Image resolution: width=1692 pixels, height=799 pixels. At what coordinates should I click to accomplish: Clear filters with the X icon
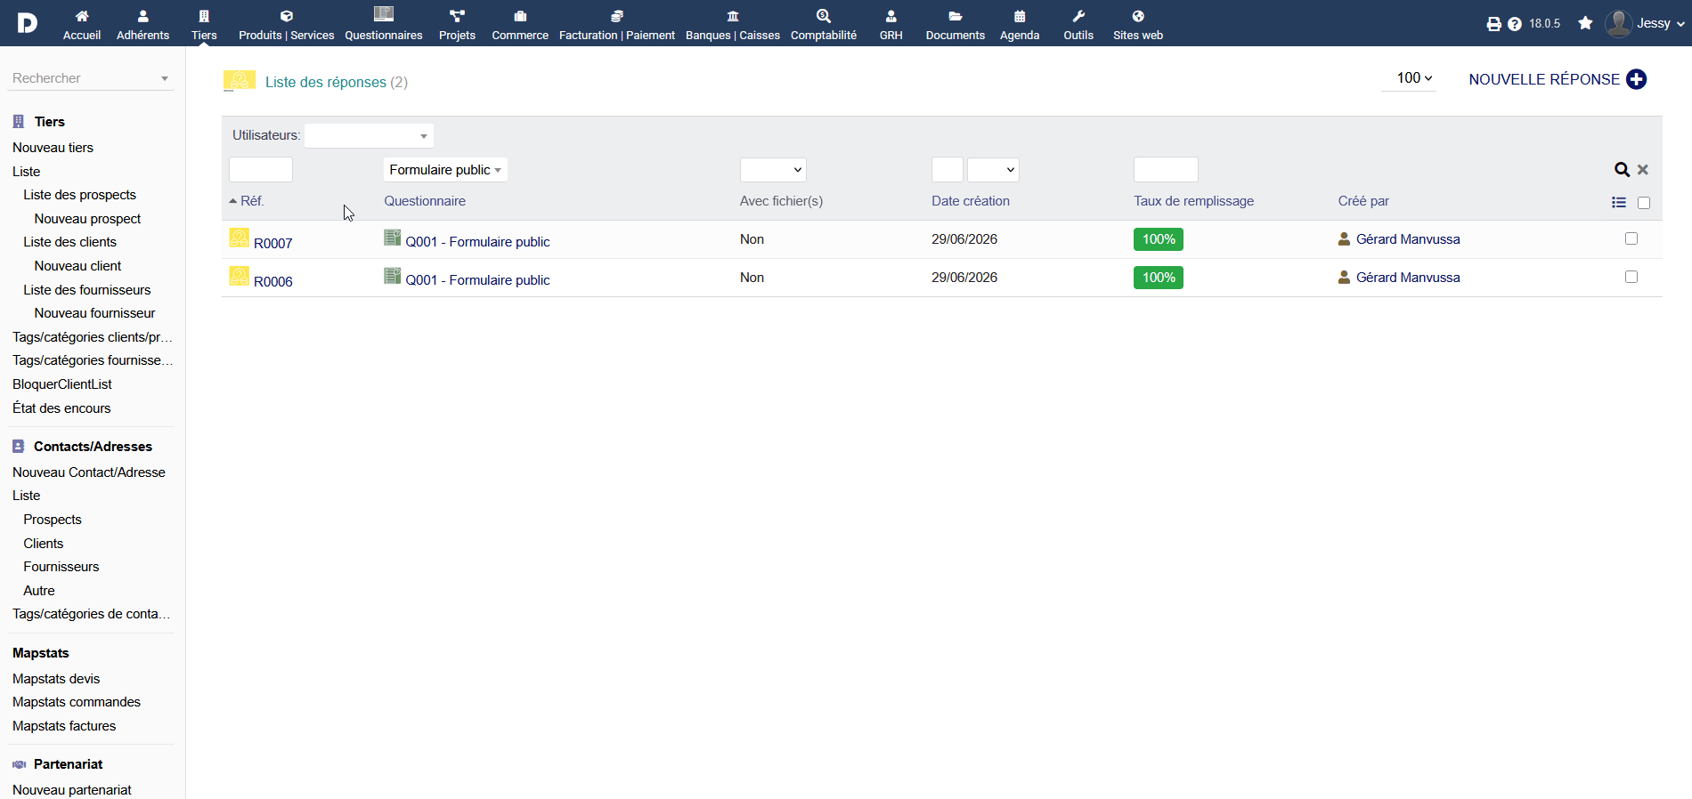(x=1643, y=169)
